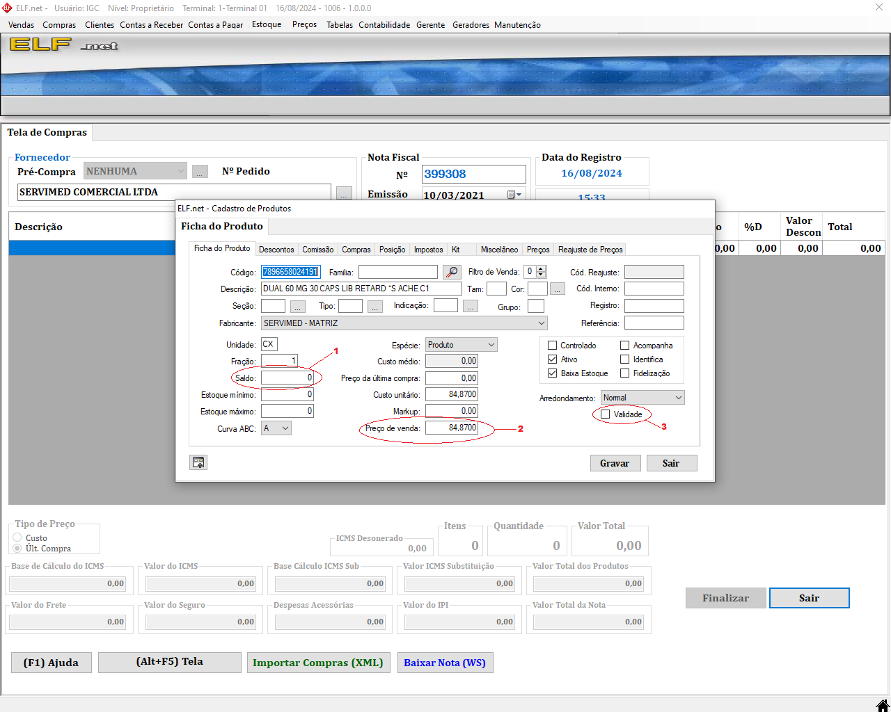Enable the Fidelização checkbox
This screenshot has height=712, width=891.
(625, 373)
